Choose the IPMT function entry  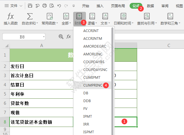[88, 117]
